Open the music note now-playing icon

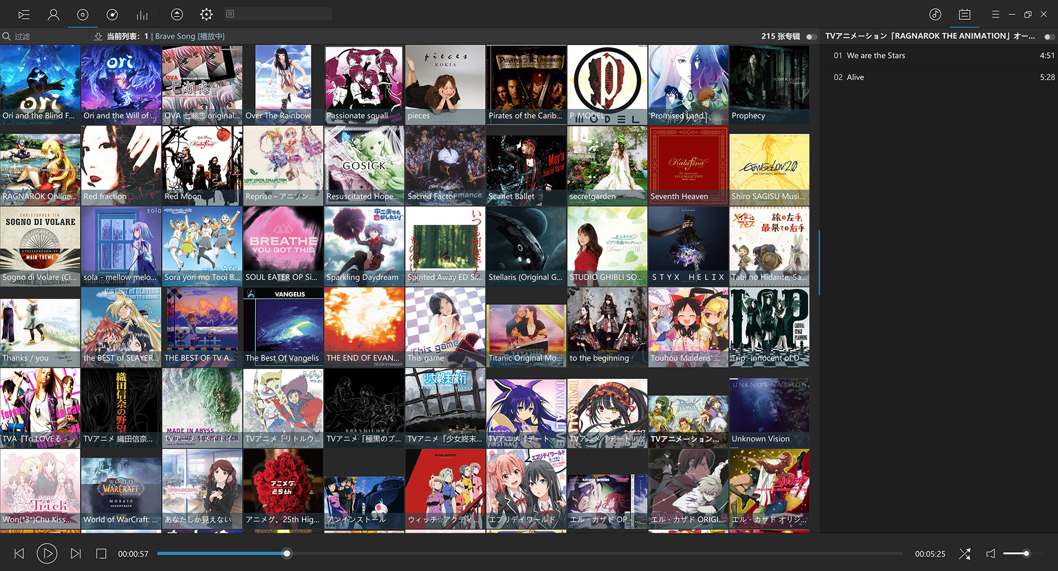935,14
